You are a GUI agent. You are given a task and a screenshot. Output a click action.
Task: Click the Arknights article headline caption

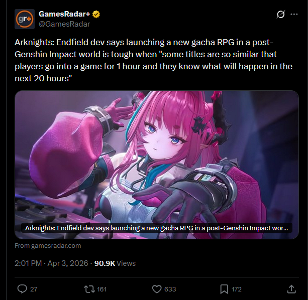[x=157, y=228]
